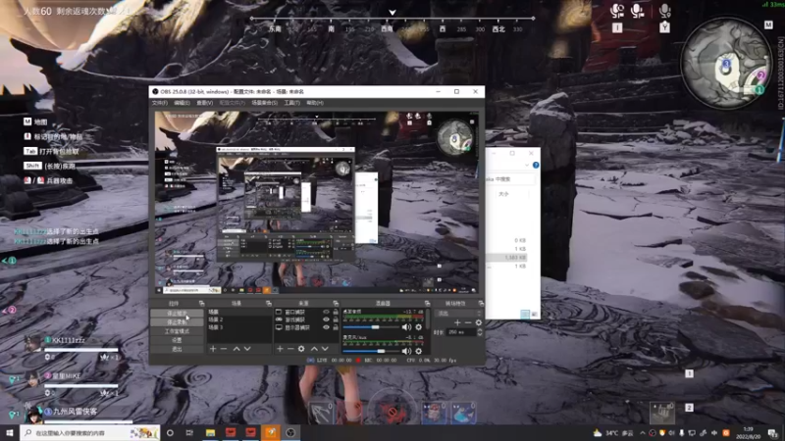Open the scene transition type dropdown

(x=459, y=314)
